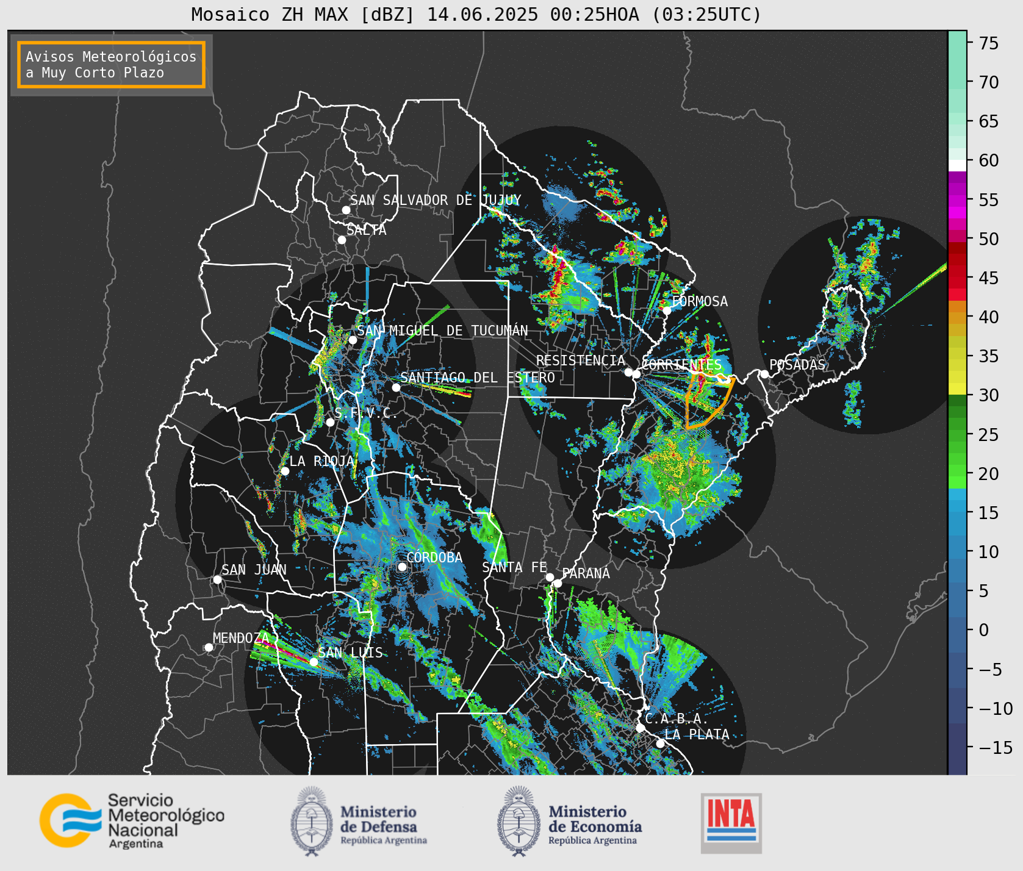
Task: Click the MENDOZA city label
Action: (x=241, y=638)
